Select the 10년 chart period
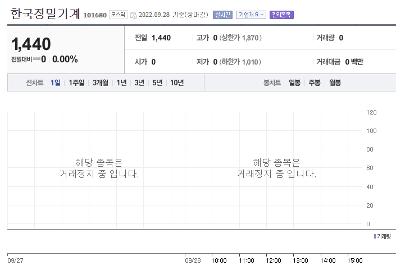The width and height of the screenshot is (396, 270). click(x=177, y=83)
